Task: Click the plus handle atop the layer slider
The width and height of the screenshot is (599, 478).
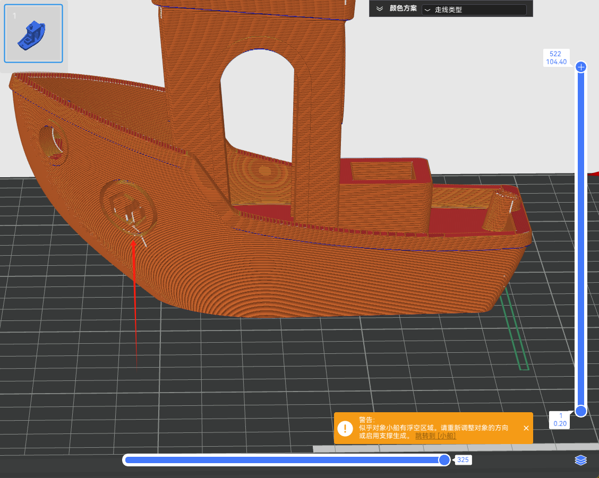Action: (x=581, y=67)
